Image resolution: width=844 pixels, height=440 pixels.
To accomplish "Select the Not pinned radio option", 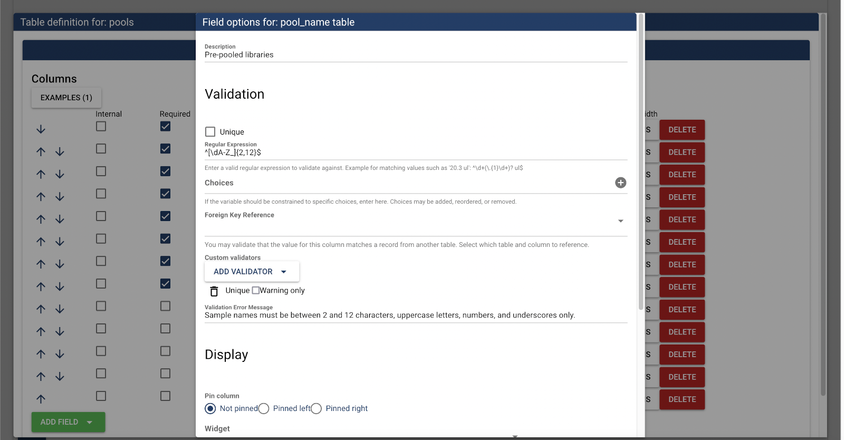I will click(210, 408).
